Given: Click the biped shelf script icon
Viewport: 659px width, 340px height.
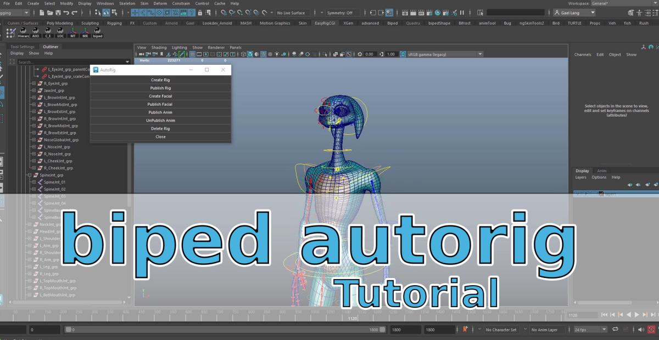Looking at the screenshot, I should pos(97,32).
